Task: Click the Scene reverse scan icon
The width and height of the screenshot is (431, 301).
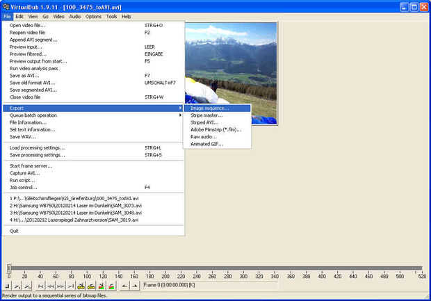Action: click(x=101, y=286)
